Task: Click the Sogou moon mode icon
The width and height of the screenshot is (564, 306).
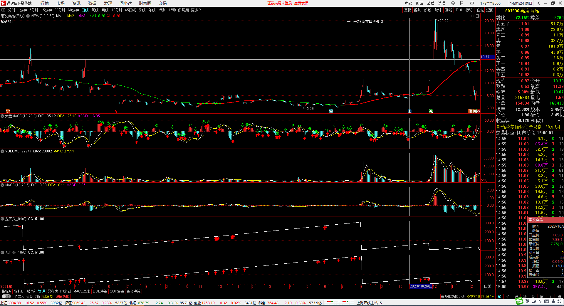Action: pyautogui.click(x=534, y=301)
